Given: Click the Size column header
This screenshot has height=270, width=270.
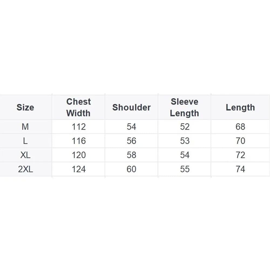Looking at the screenshot, I should [x=25, y=107].
